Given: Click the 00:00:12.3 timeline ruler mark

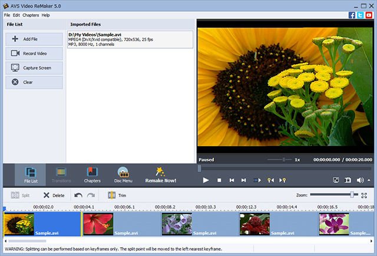Looking at the screenshot, I should tap(246, 207).
